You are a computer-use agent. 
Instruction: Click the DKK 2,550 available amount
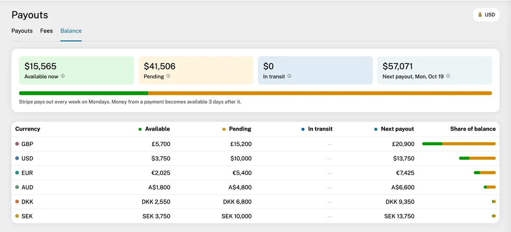[156, 202]
